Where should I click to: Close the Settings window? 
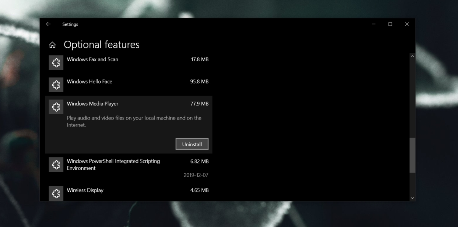click(x=407, y=24)
